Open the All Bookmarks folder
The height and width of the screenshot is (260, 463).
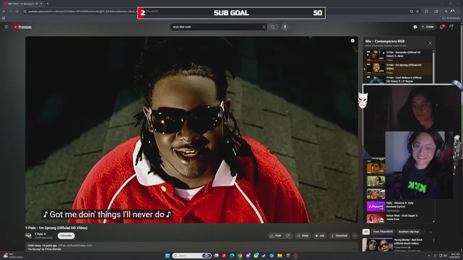pyautogui.click(x=451, y=18)
